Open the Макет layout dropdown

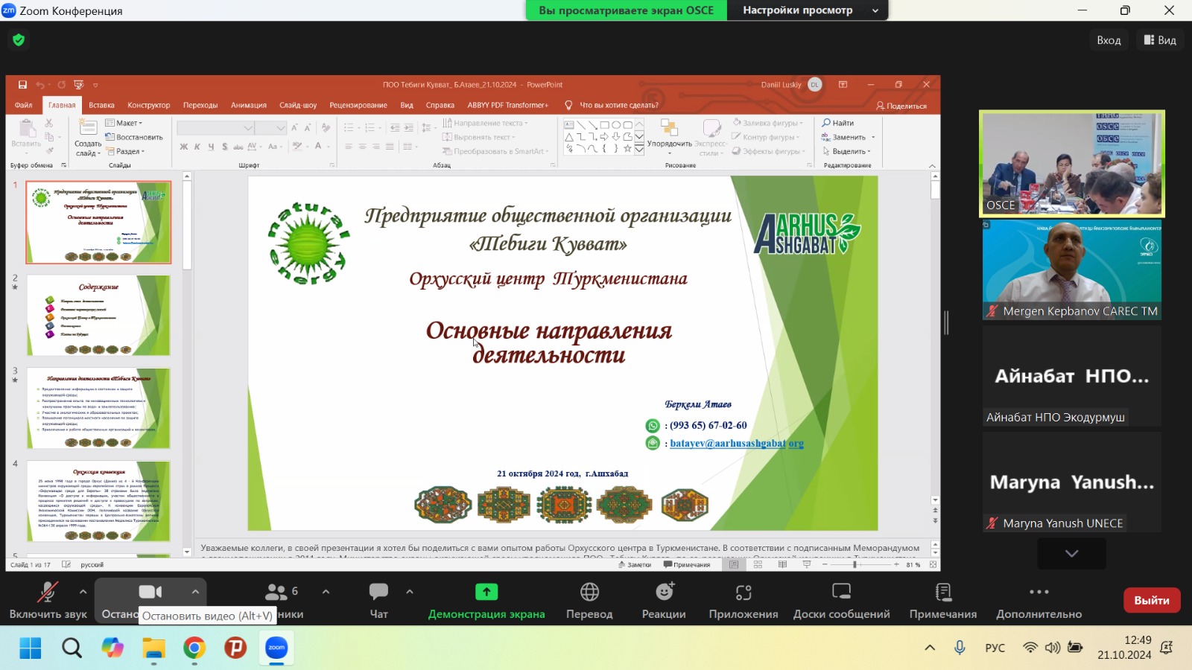(x=124, y=123)
